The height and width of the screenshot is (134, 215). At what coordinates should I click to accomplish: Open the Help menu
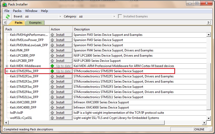tap(44, 11)
